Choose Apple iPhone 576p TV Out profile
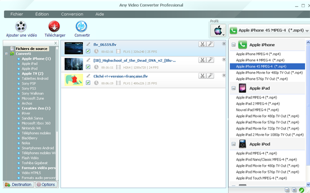Viewport: 310px width, 193px height. point(262,79)
